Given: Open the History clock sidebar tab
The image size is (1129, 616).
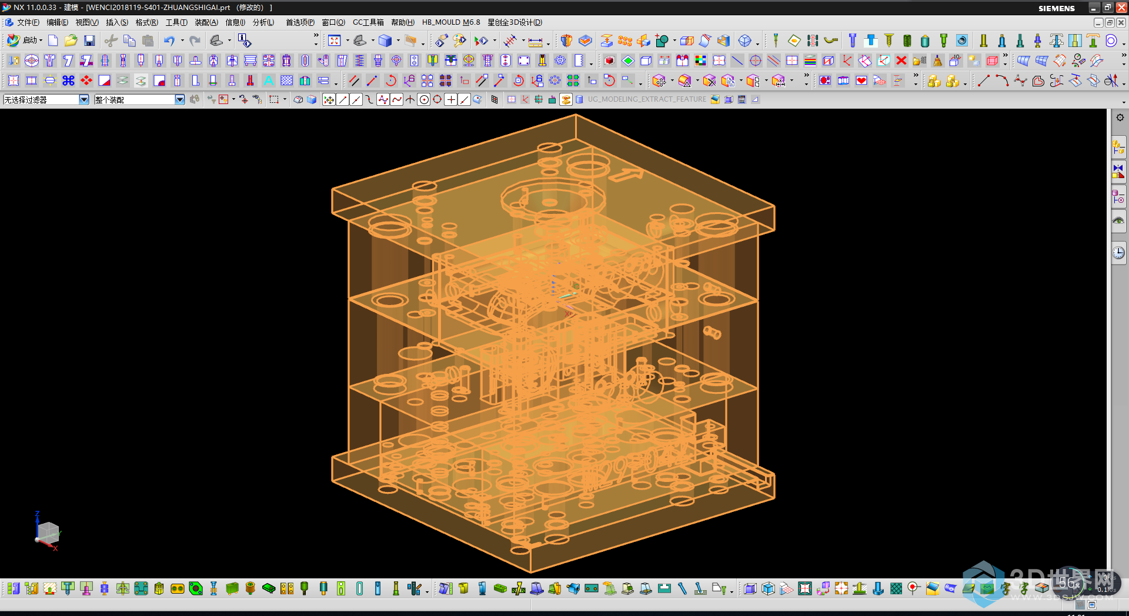Looking at the screenshot, I should 1118,252.
